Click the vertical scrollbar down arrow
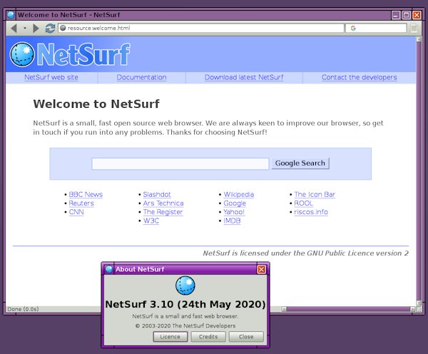The image size is (428, 354). click(419, 303)
